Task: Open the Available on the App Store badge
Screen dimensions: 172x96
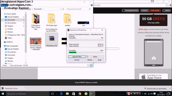Action: 153,76
